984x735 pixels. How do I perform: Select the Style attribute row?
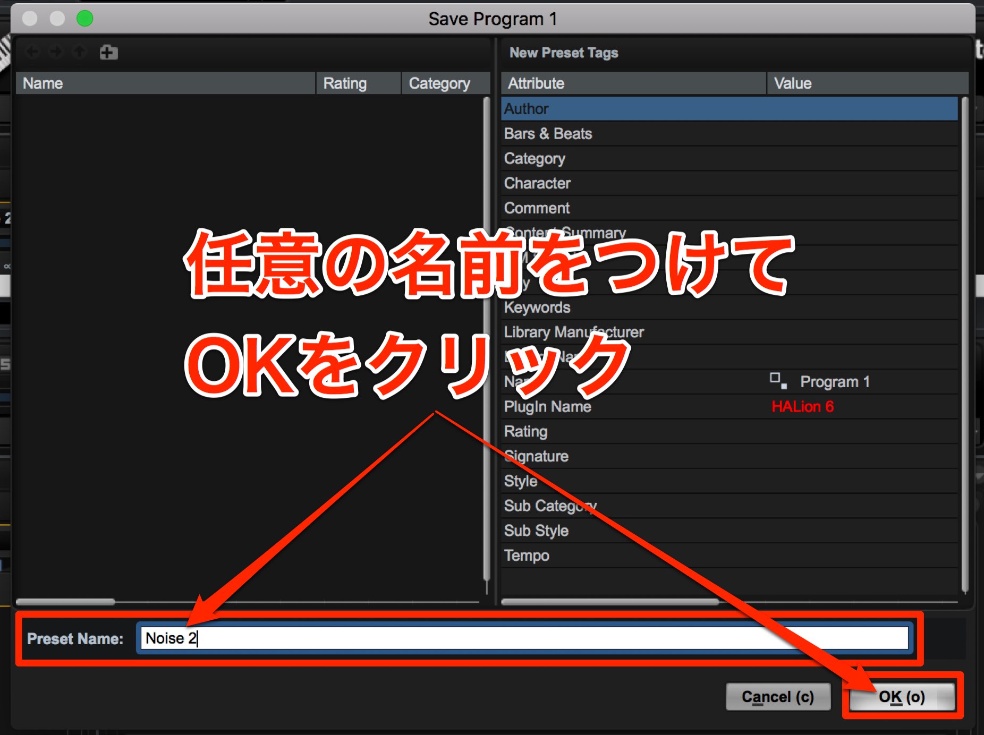(729, 481)
